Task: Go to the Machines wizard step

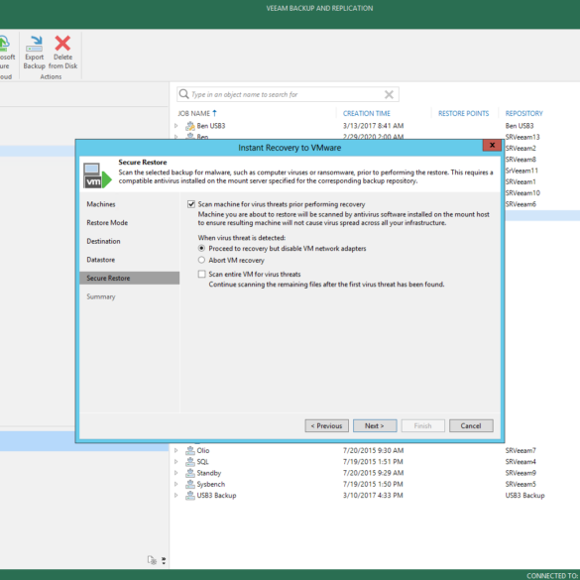Action: click(x=101, y=204)
